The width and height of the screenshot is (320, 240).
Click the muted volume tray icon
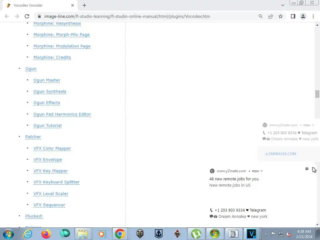pyautogui.click(x=288, y=234)
